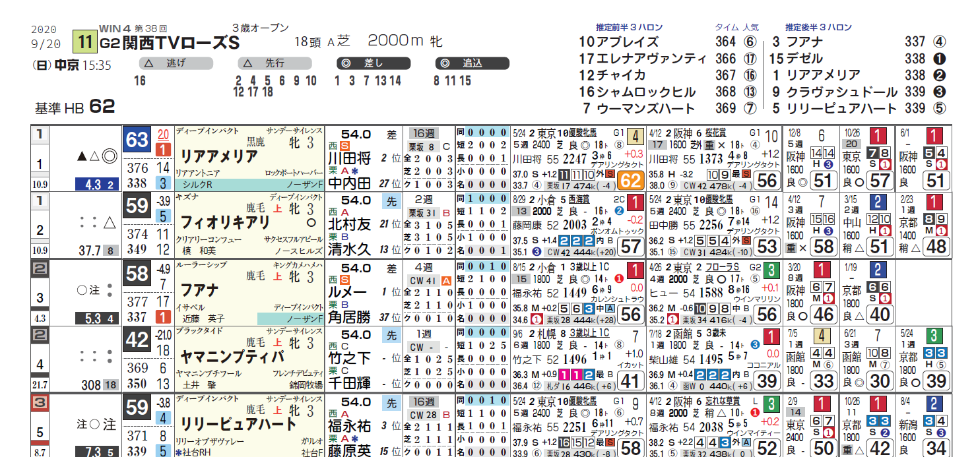The image size is (976, 457).
Task: Click the 推定後半3ハロン column heading
Action: point(818,28)
